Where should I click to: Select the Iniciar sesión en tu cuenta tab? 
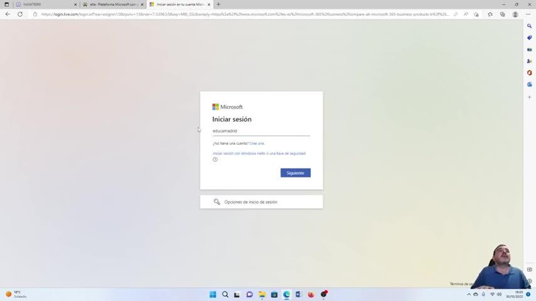click(x=180, y=4)
